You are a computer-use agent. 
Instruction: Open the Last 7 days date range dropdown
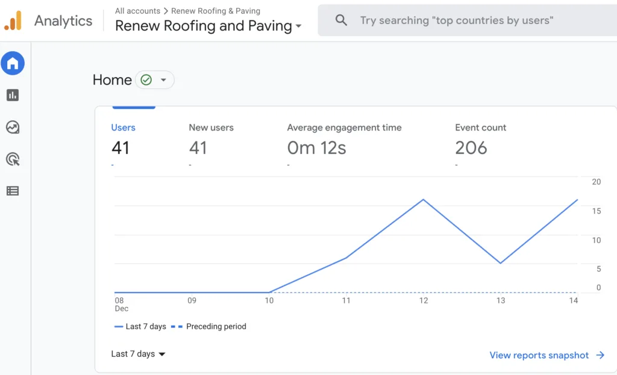138,354
